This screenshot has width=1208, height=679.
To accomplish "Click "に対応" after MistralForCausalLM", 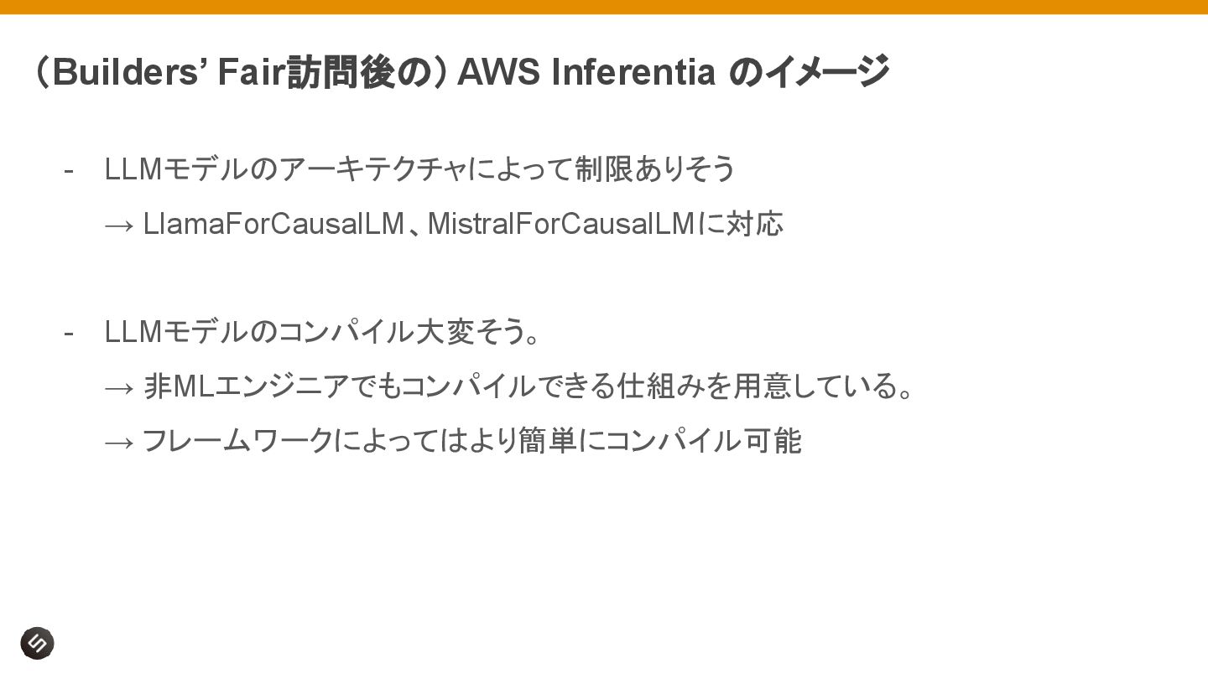I will [x=741, y=224].
